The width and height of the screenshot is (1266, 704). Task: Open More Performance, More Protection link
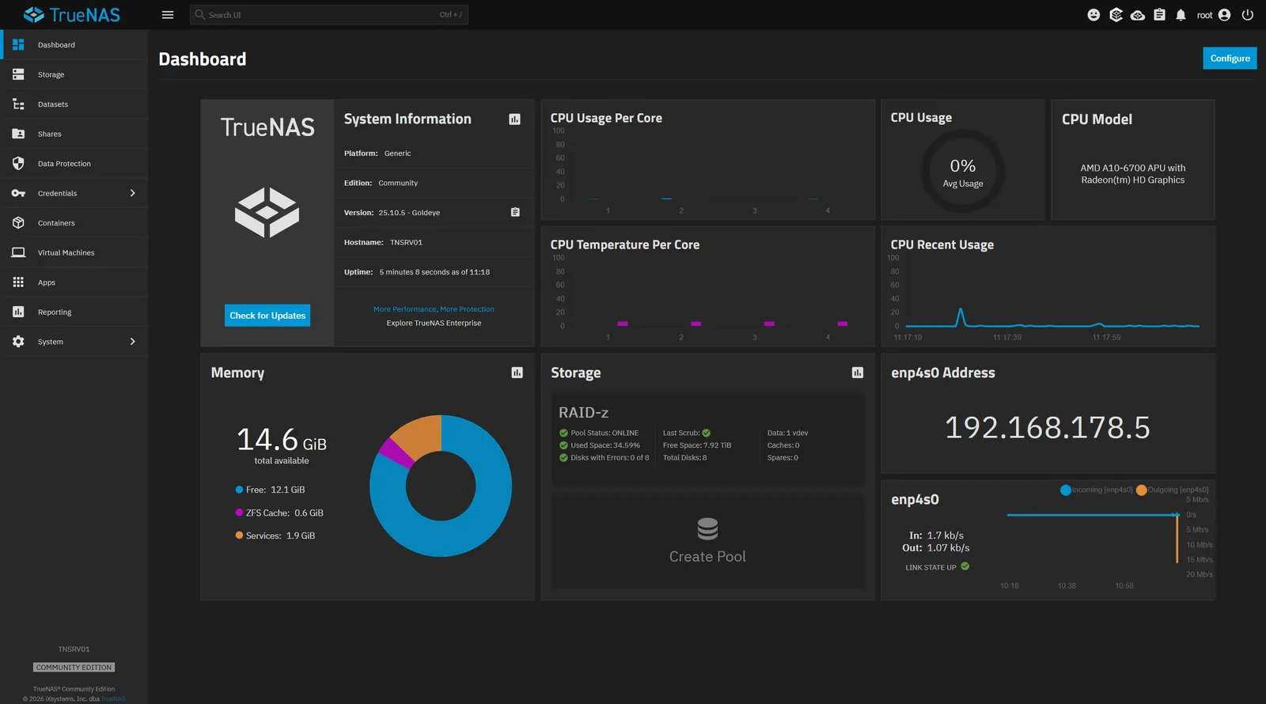coord(434,309)
